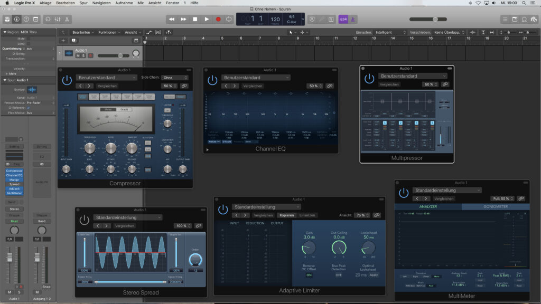541x304 pixels.
Task: Open the Spotlight search icon in menu bar
Action: pos(524,3)
